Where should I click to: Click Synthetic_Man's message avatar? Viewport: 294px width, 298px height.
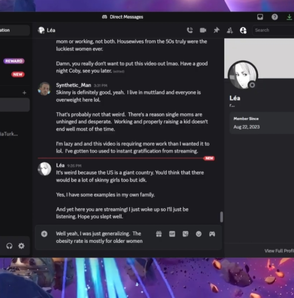pos(44,89)
